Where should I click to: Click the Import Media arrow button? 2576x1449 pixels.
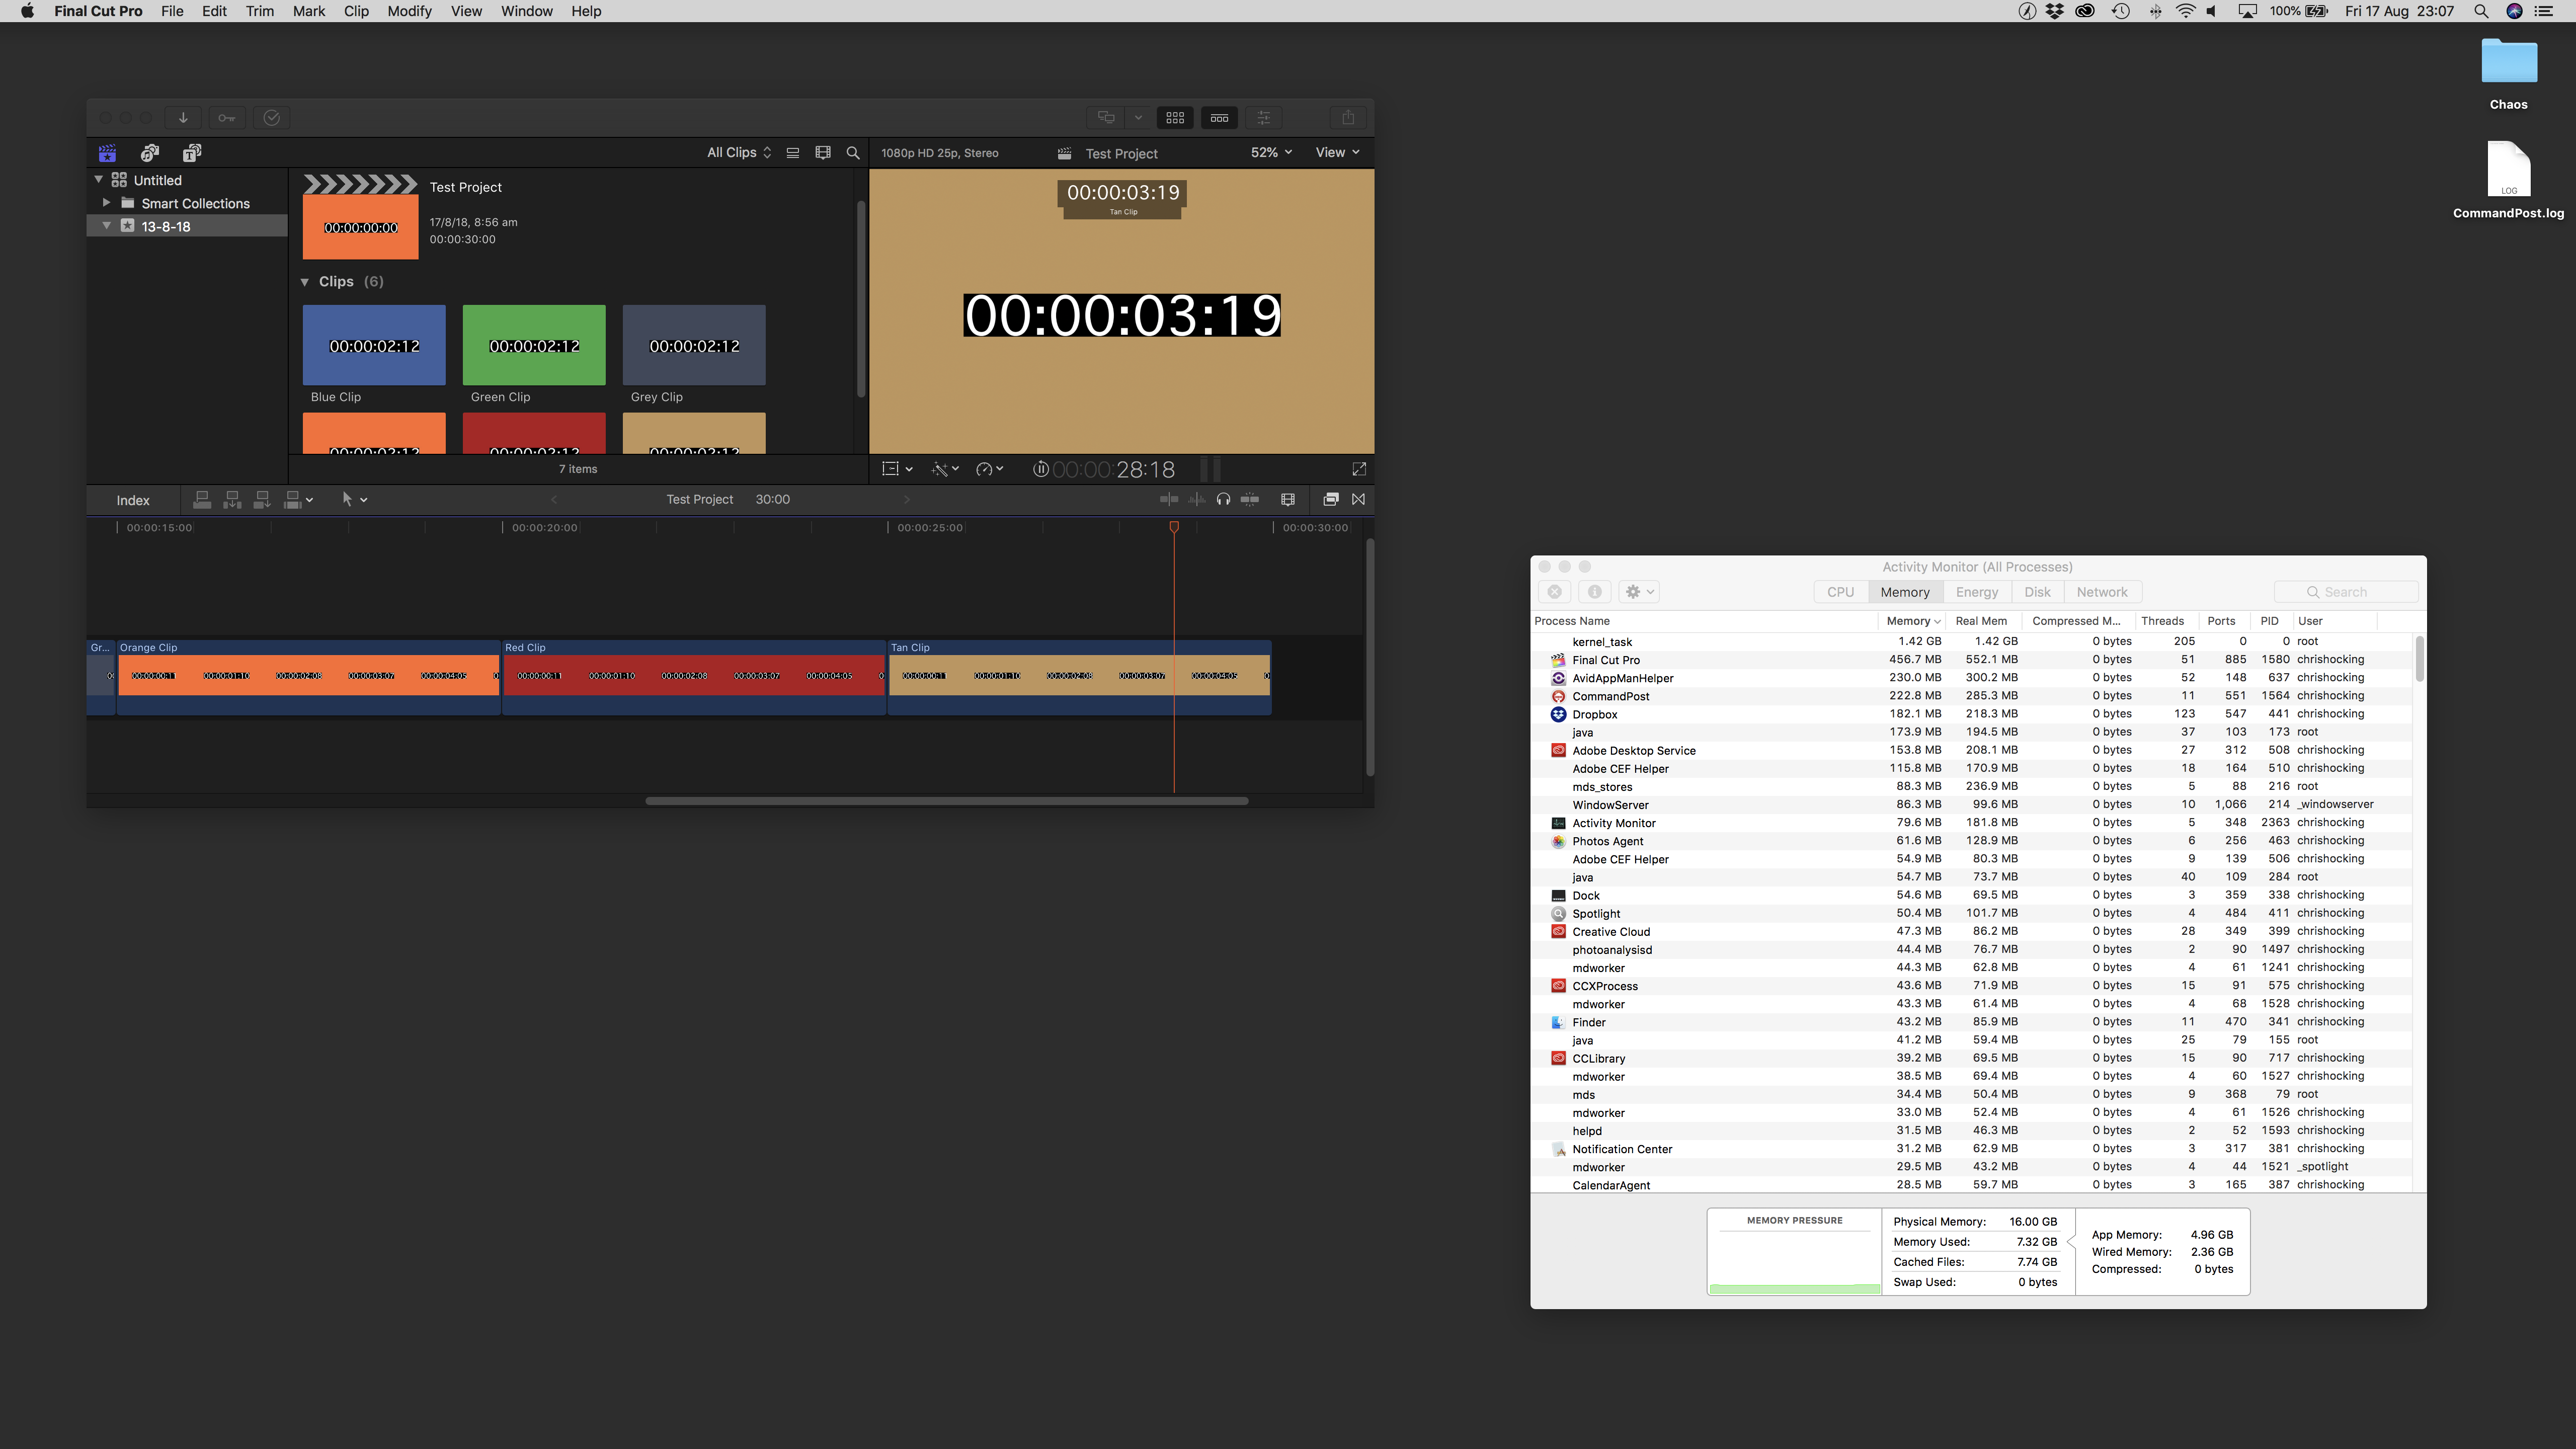coord(183,117)
